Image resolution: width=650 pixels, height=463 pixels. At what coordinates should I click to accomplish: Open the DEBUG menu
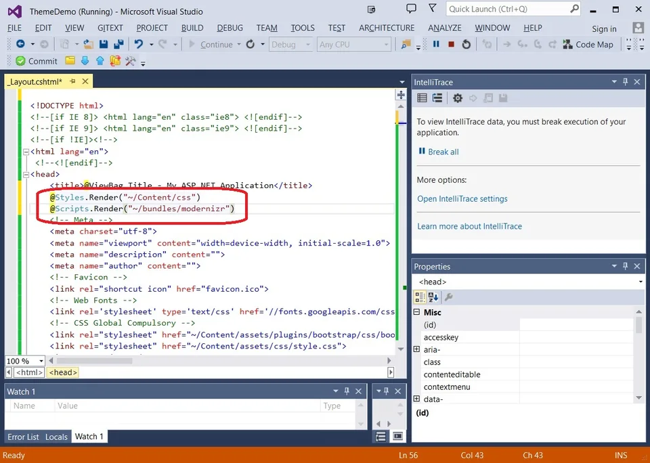230,28
